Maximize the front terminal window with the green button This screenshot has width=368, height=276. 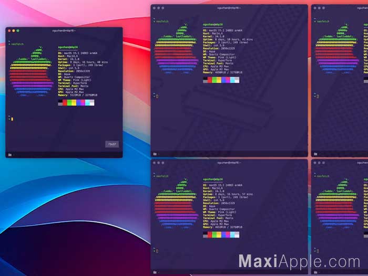(x=18, y=30)
